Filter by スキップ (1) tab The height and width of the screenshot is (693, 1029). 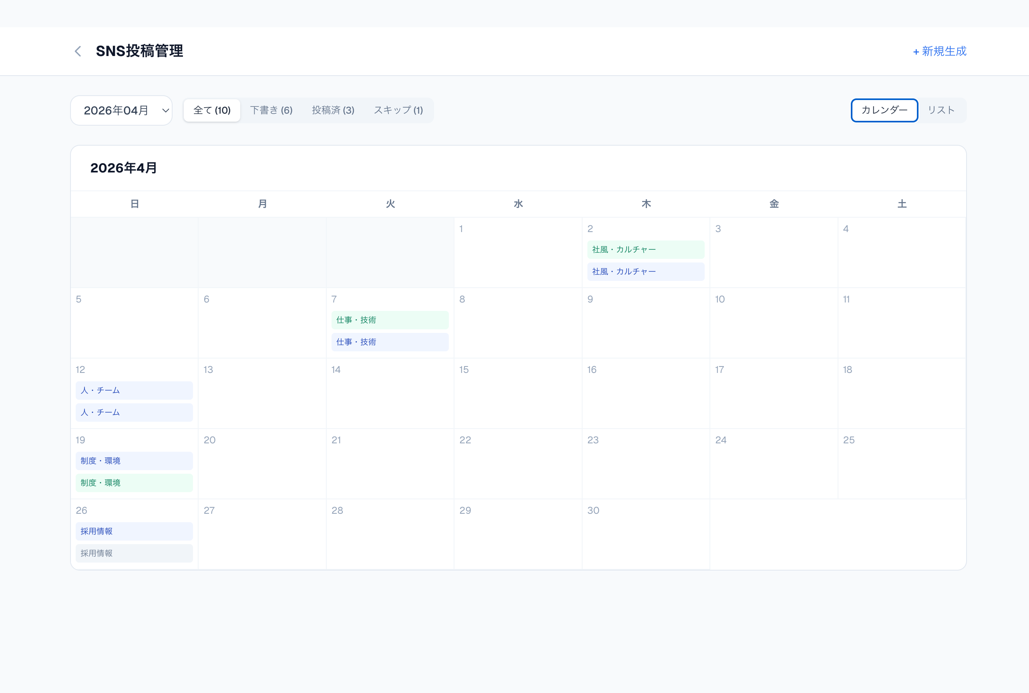coord(398,110)
